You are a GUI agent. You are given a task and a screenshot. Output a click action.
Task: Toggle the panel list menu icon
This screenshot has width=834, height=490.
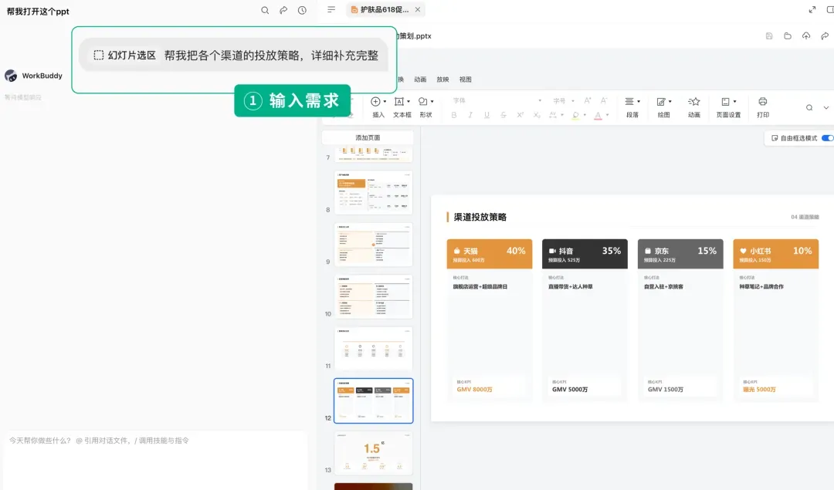tap(331, 9)
